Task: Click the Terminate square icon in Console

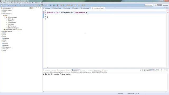Action: pos(140,70)
